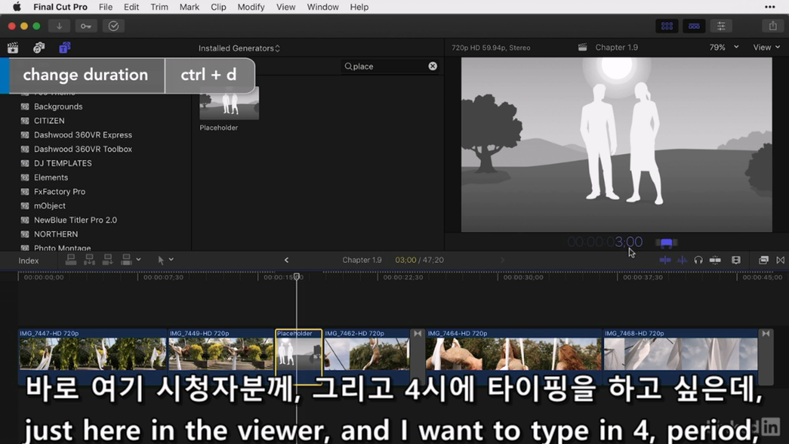Click the viewer timecode display
This screenshot has height=444, width=789.
(605, 242)
